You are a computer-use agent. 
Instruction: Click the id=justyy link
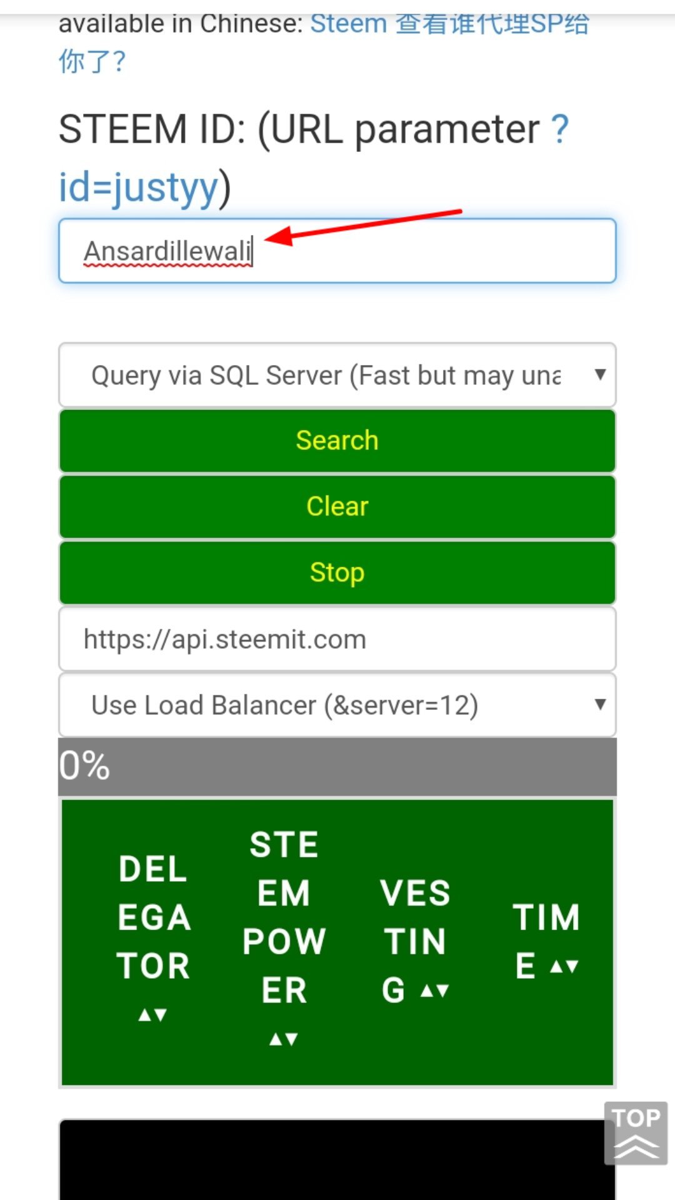138,187
